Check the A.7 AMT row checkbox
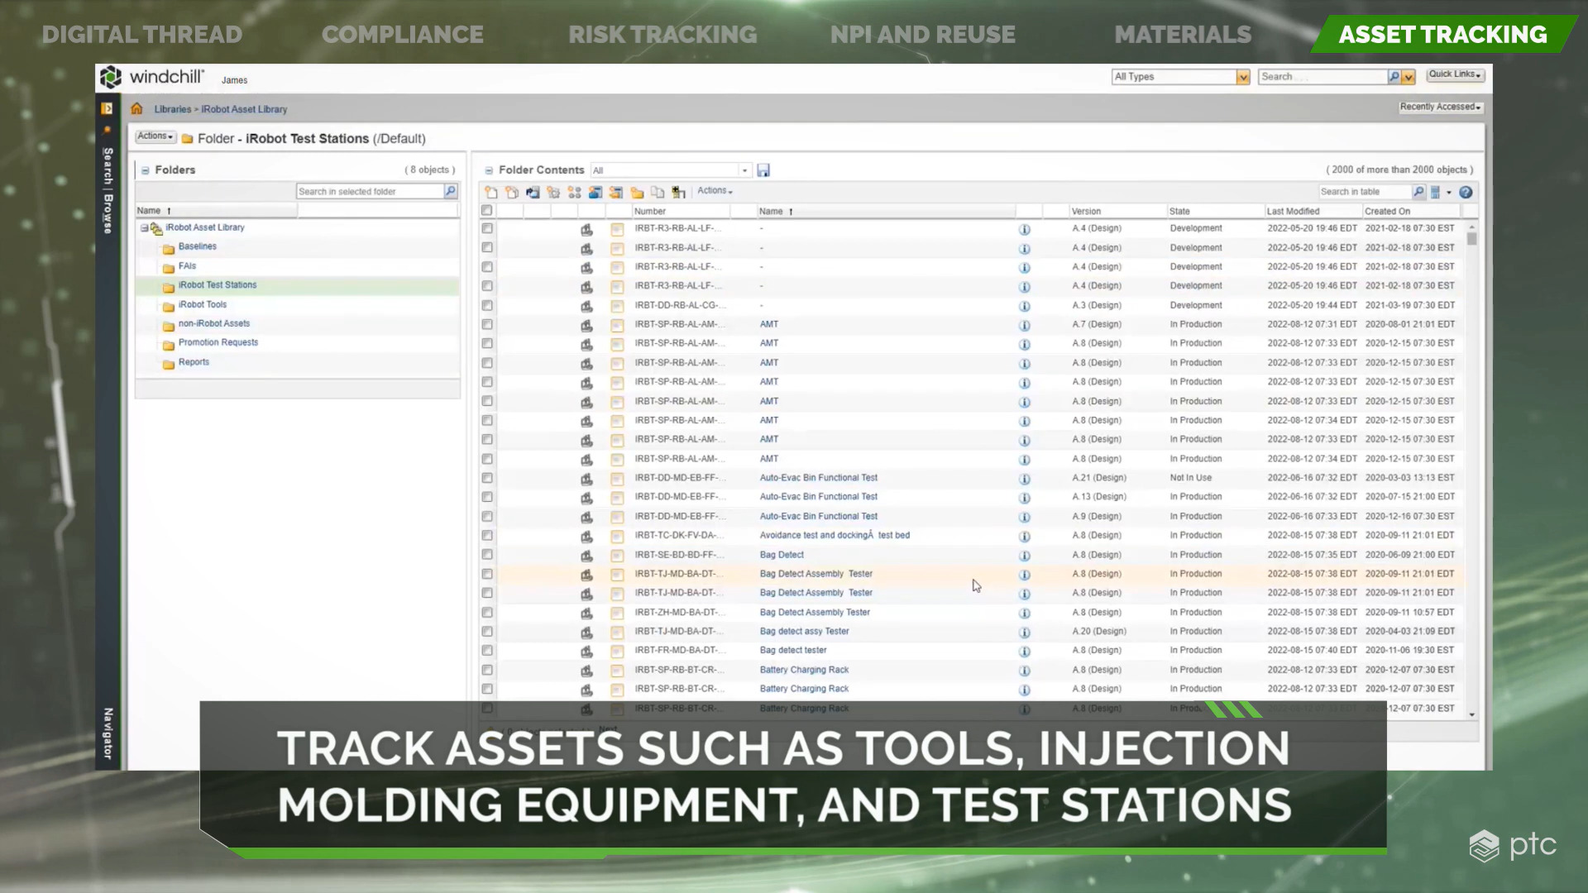This screenshot has width=1588, height=893. (x=487, y=324)
